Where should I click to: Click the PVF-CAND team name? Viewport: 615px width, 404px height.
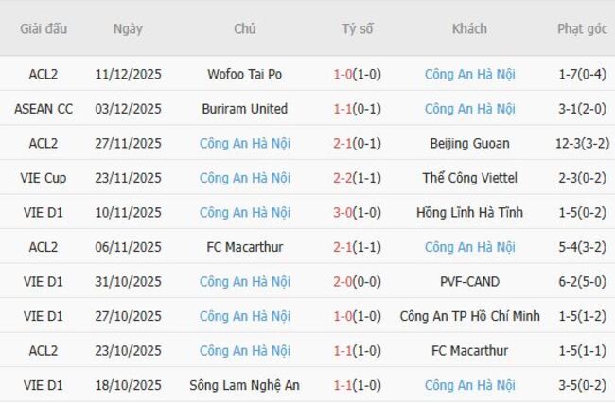coord(469,282)
